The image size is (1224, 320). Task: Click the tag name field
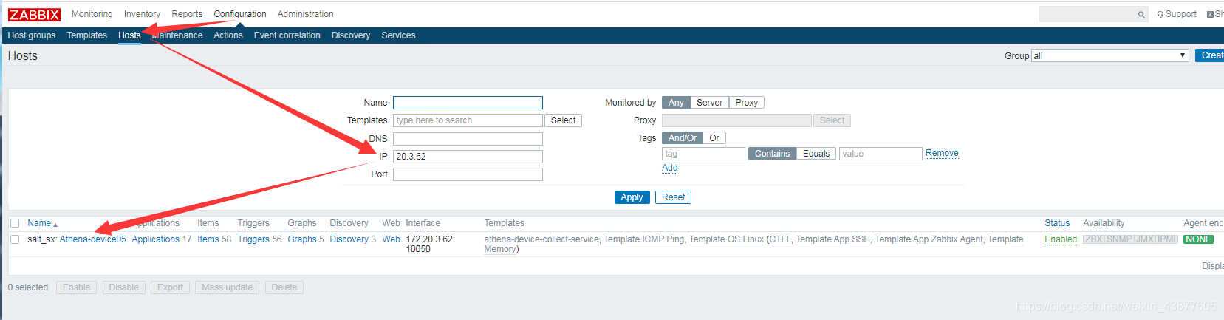click(703, 154)
